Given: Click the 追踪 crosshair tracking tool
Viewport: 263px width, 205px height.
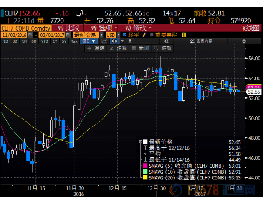Looking at the screenshot, I should pos(97,48).
